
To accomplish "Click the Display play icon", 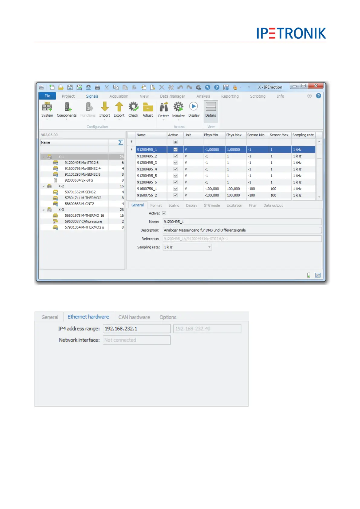I will (193, 106).
